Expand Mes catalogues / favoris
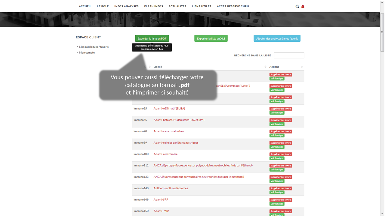 [x=94, y=47]
